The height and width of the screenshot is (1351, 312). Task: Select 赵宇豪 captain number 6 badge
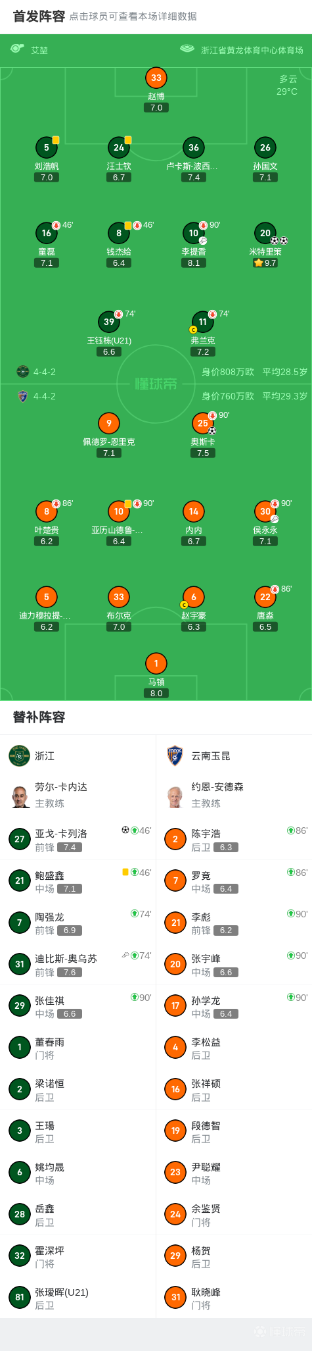(193, 597)
